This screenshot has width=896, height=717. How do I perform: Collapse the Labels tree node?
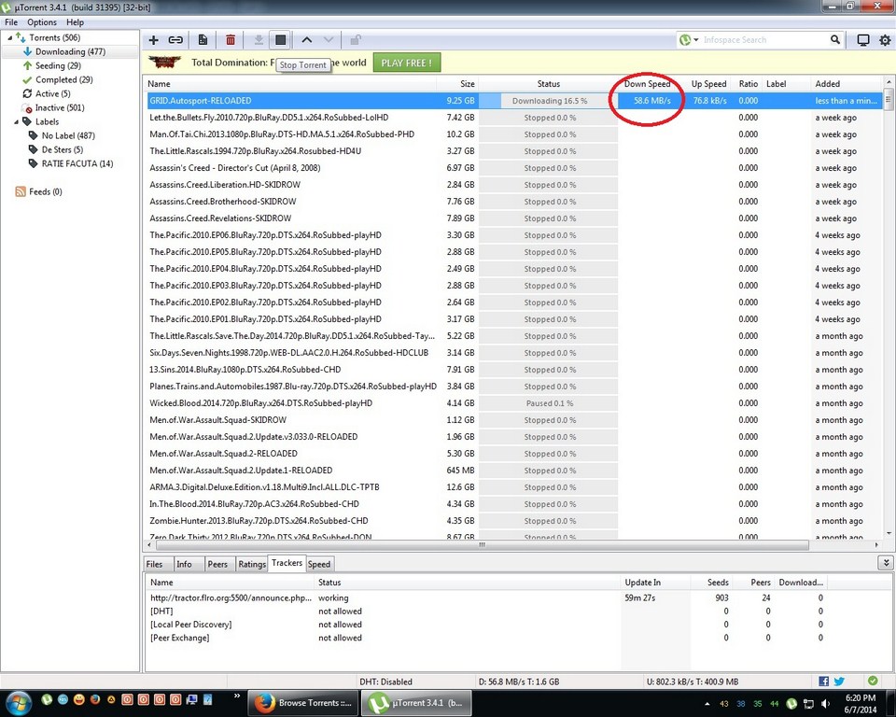pos(16,122)
